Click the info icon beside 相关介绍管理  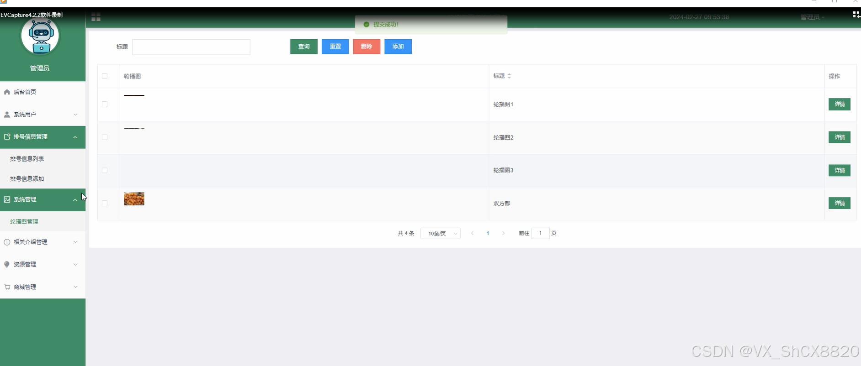pyautogui.click(x=7, y=242)
